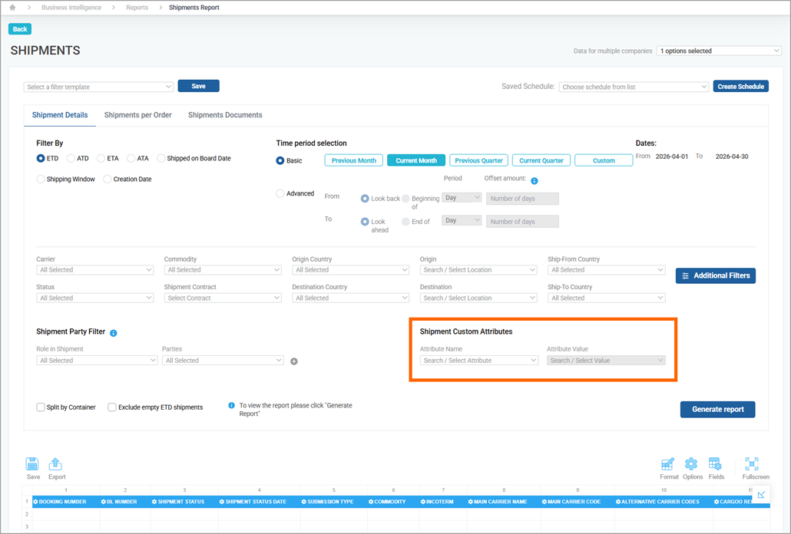
Task: Select the ATD filter radio button
Action: click(x=71, y=158)
